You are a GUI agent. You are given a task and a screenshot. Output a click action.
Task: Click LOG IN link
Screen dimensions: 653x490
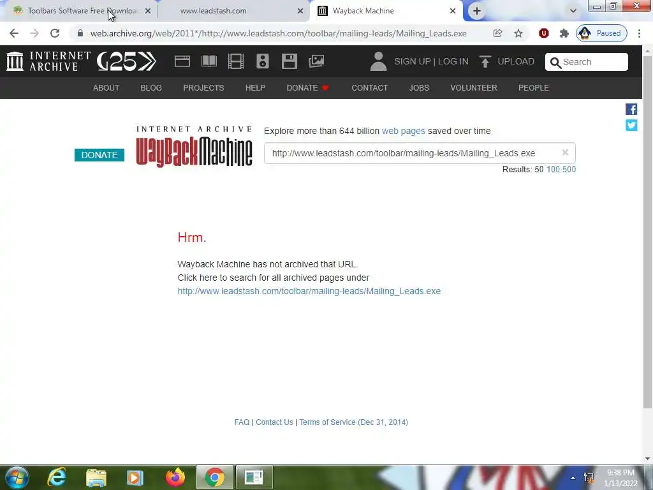pyautogui.click(x=453, y=62)
